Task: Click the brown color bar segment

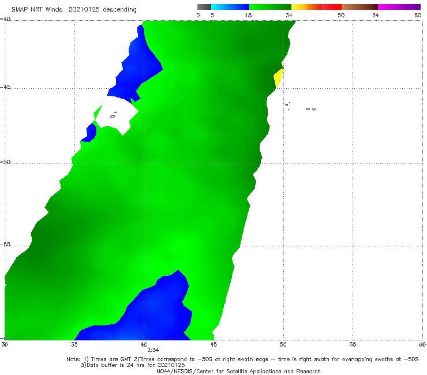Action: coord(359,7)
